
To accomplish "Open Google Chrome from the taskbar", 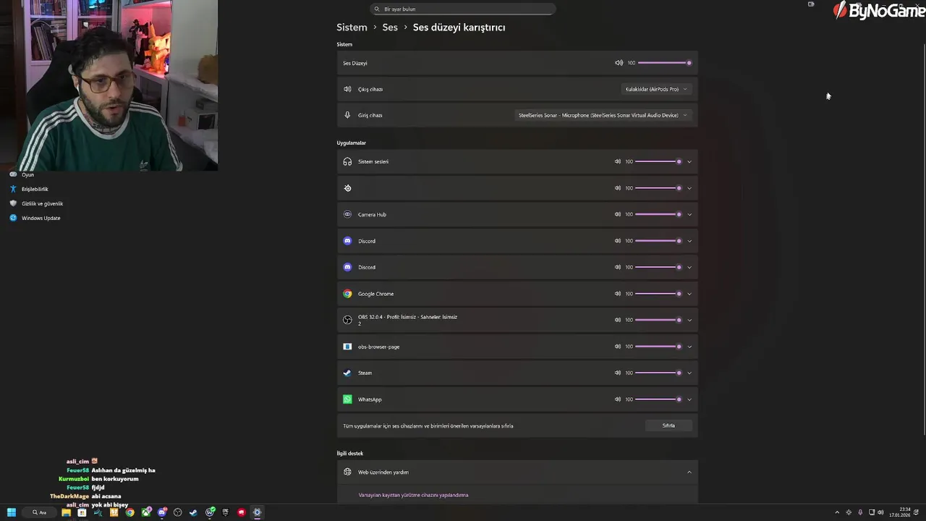I will (x=129, y=512).
